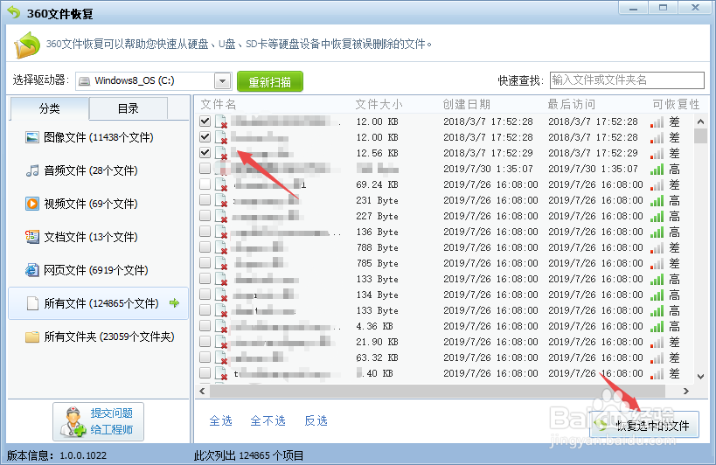Minimize the 360文件恢复 window
This screenshot has height=465, width=716.
633,8
